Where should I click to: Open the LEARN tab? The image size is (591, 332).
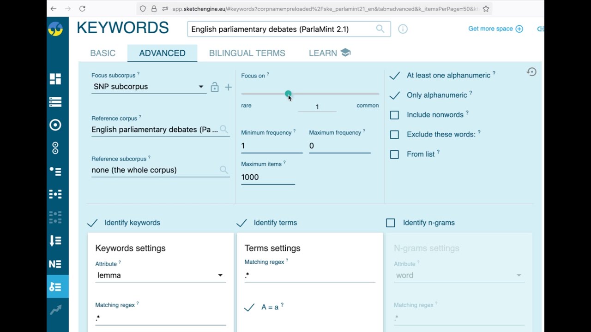pyautogui.click(x=330, y=53)
